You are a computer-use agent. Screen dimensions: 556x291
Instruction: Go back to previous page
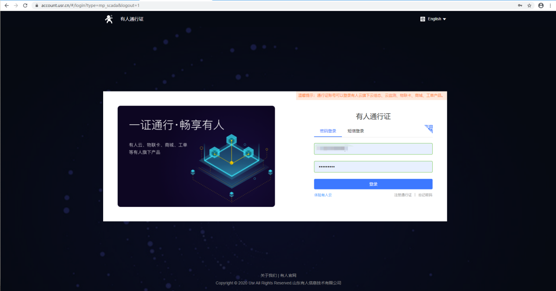click(x=6, y=5)
